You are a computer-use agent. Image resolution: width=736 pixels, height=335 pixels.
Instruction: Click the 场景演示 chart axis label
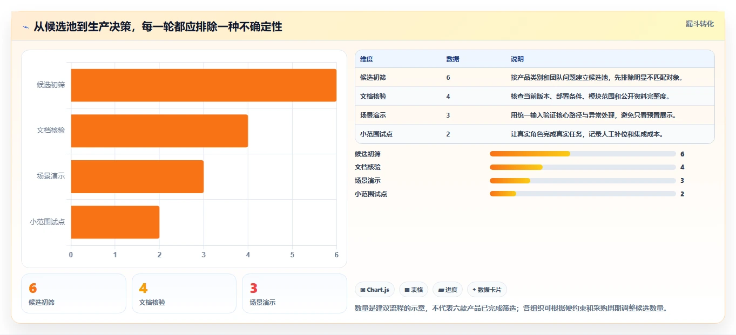pyautogui.click(x=51, y=176)
